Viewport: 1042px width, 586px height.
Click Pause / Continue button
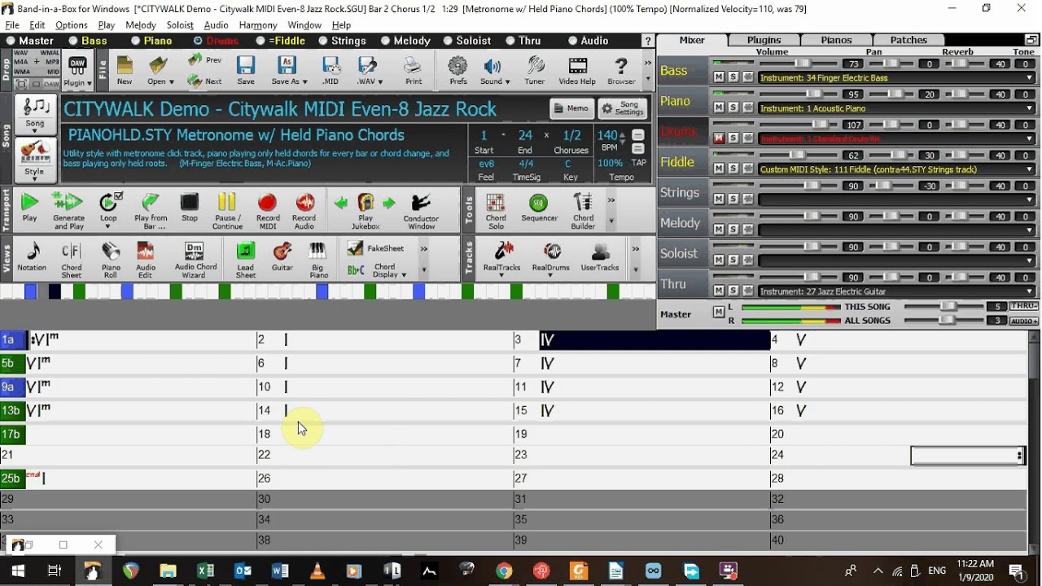coord(227,211)
